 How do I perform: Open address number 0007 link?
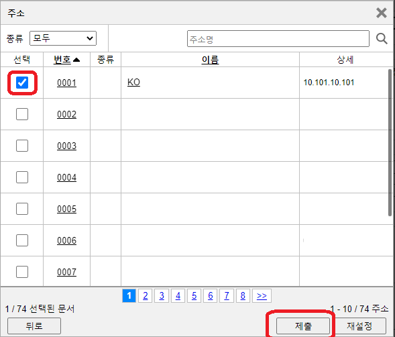(66, 272)
